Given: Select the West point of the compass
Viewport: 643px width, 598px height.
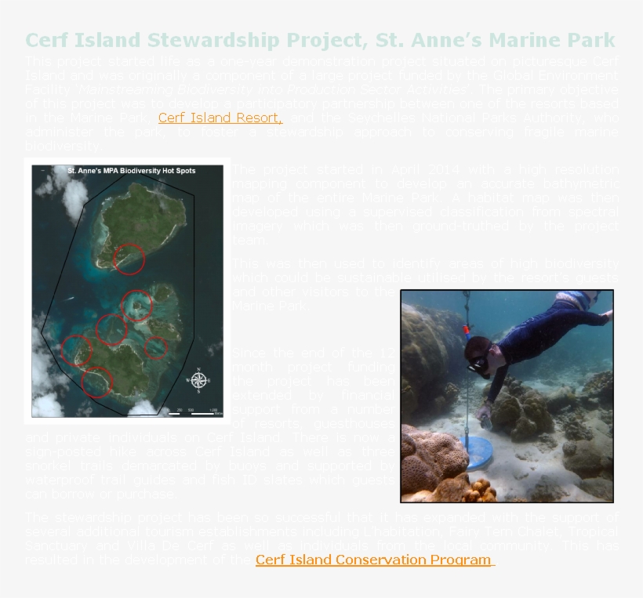Looking at the screenshot, I should point(187,380).
